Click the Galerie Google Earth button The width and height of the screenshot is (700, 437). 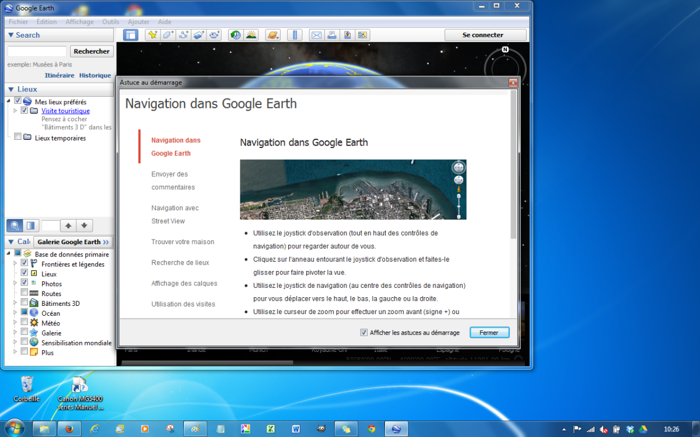(x=73, y=242)
